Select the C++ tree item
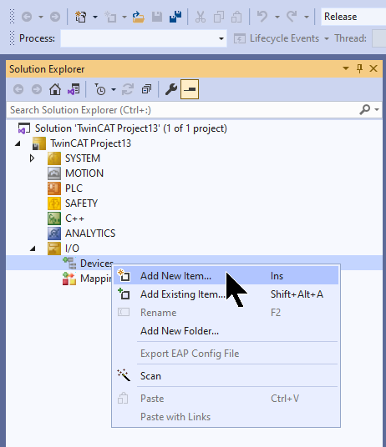The image size is (386, 447). pos(74,218)
